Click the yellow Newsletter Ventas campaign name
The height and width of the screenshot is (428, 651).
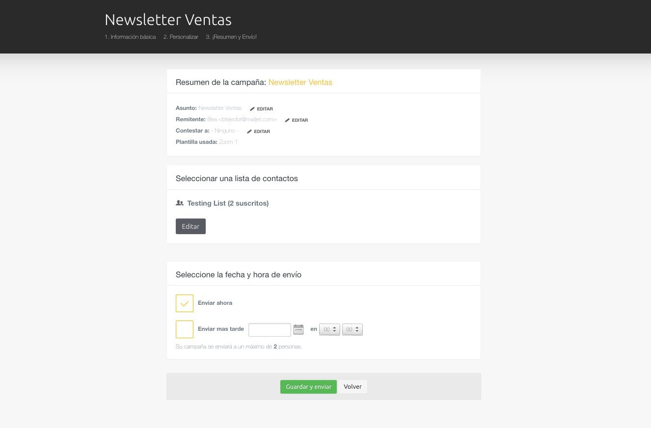(300, 82)
